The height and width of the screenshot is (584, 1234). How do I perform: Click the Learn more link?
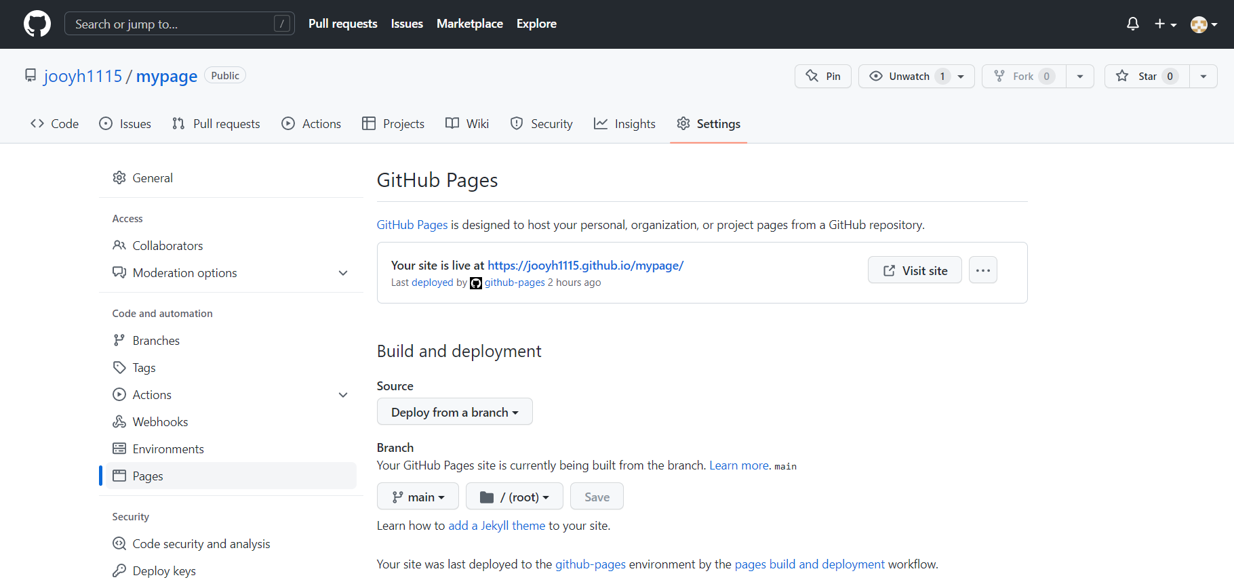tap(739, 465)
